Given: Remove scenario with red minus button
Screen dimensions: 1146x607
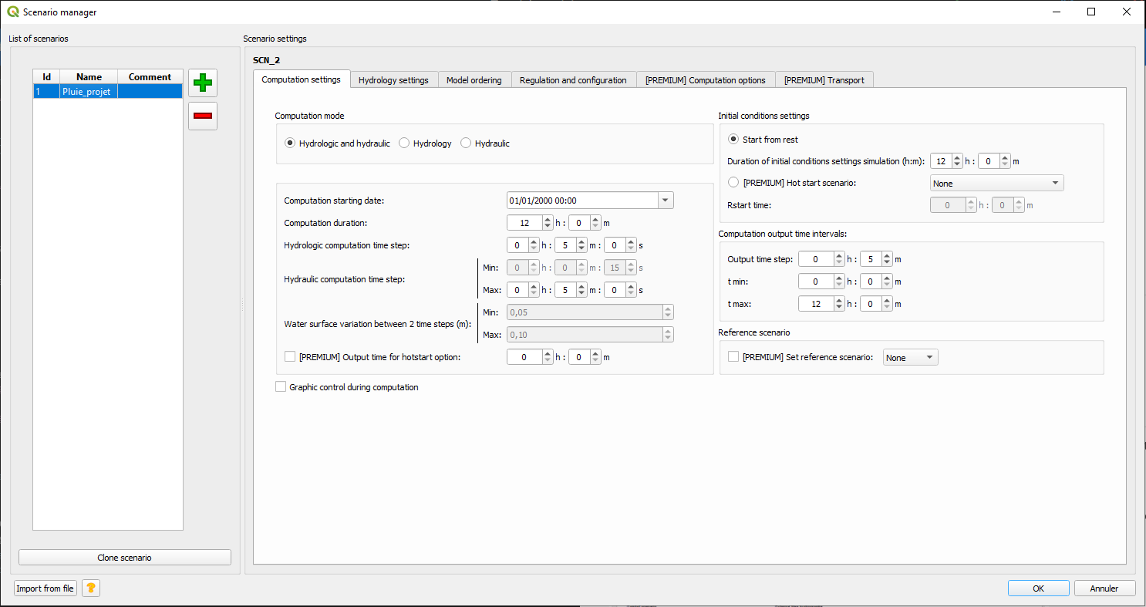Looking at the screenshot, I should 203,116.
